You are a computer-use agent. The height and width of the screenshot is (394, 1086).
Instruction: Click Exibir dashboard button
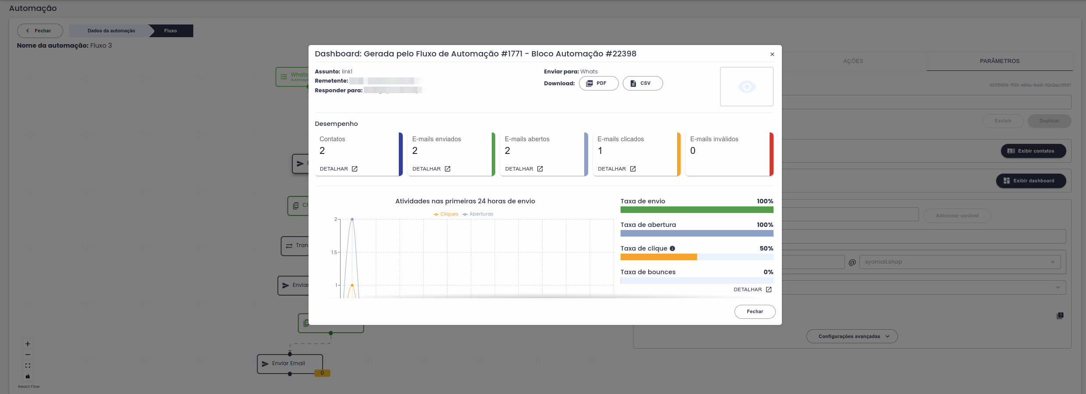1031,181
